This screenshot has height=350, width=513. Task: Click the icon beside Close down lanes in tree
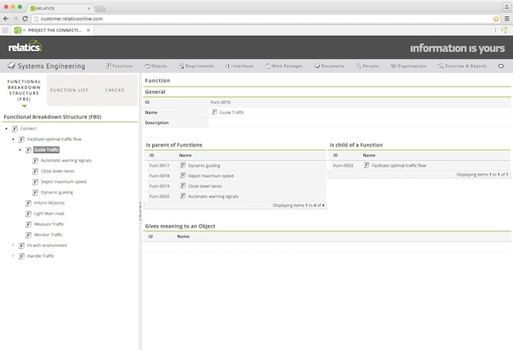[x=35, y=171]
